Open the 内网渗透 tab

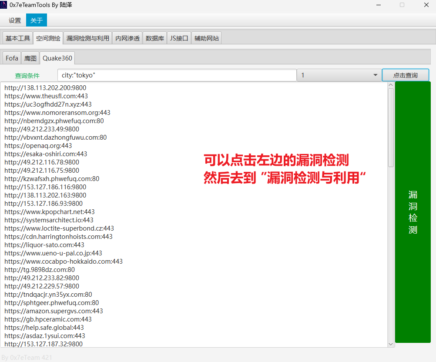coord(127,38)
